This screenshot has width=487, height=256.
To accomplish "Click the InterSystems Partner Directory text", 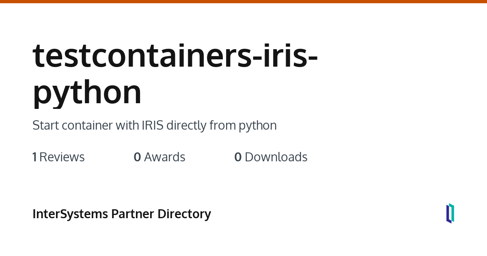I will [x=121, y=214].
